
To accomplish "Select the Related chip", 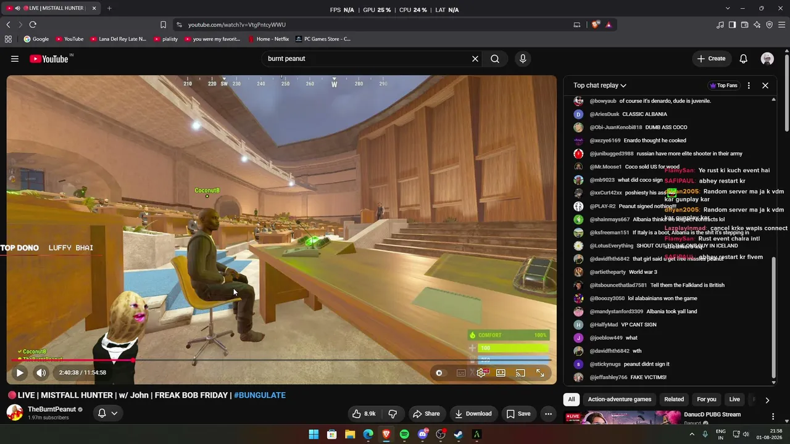I will point(674,400).
